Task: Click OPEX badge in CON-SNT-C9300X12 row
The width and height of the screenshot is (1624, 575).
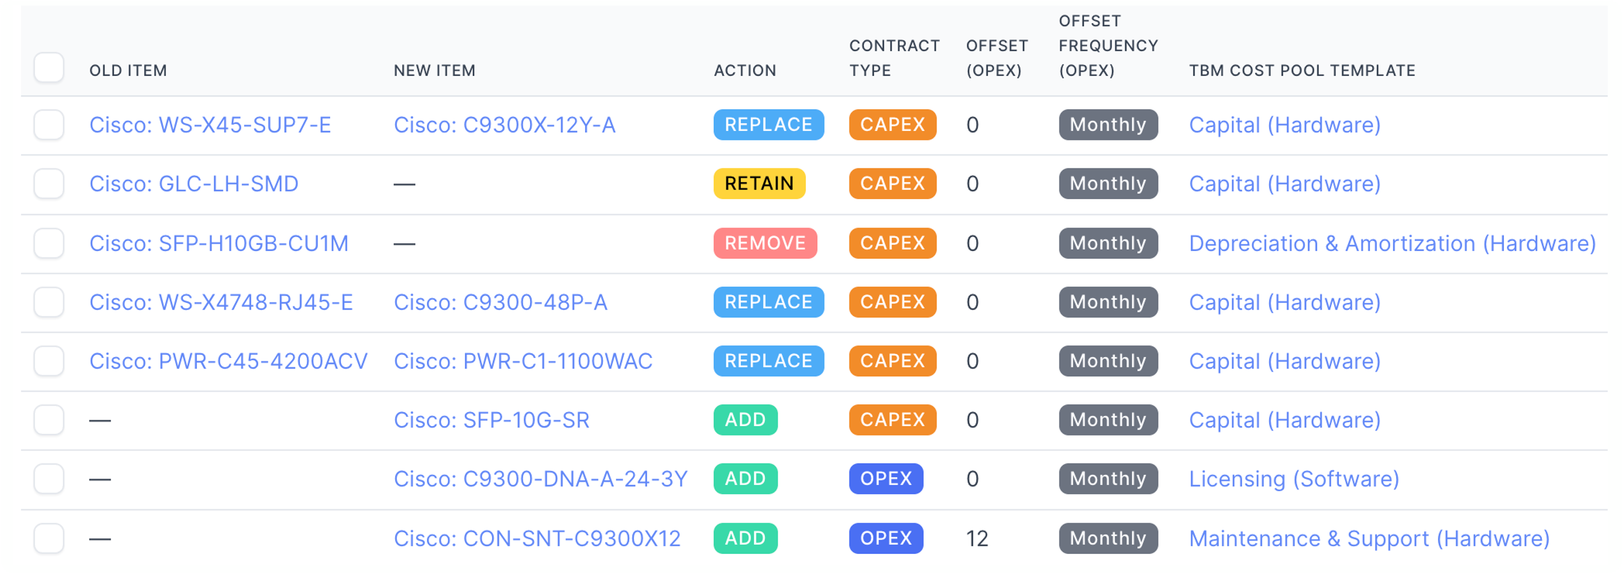Action: click(x=886, y=538)
